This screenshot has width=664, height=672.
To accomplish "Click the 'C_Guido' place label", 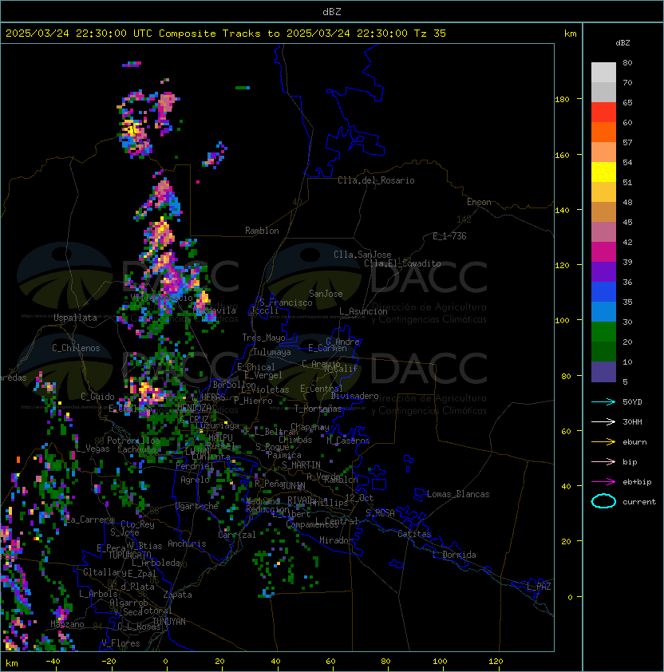I will (97, 397).
